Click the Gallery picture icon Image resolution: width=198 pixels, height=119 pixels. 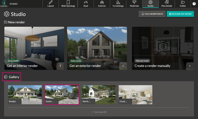coord(6,77)
